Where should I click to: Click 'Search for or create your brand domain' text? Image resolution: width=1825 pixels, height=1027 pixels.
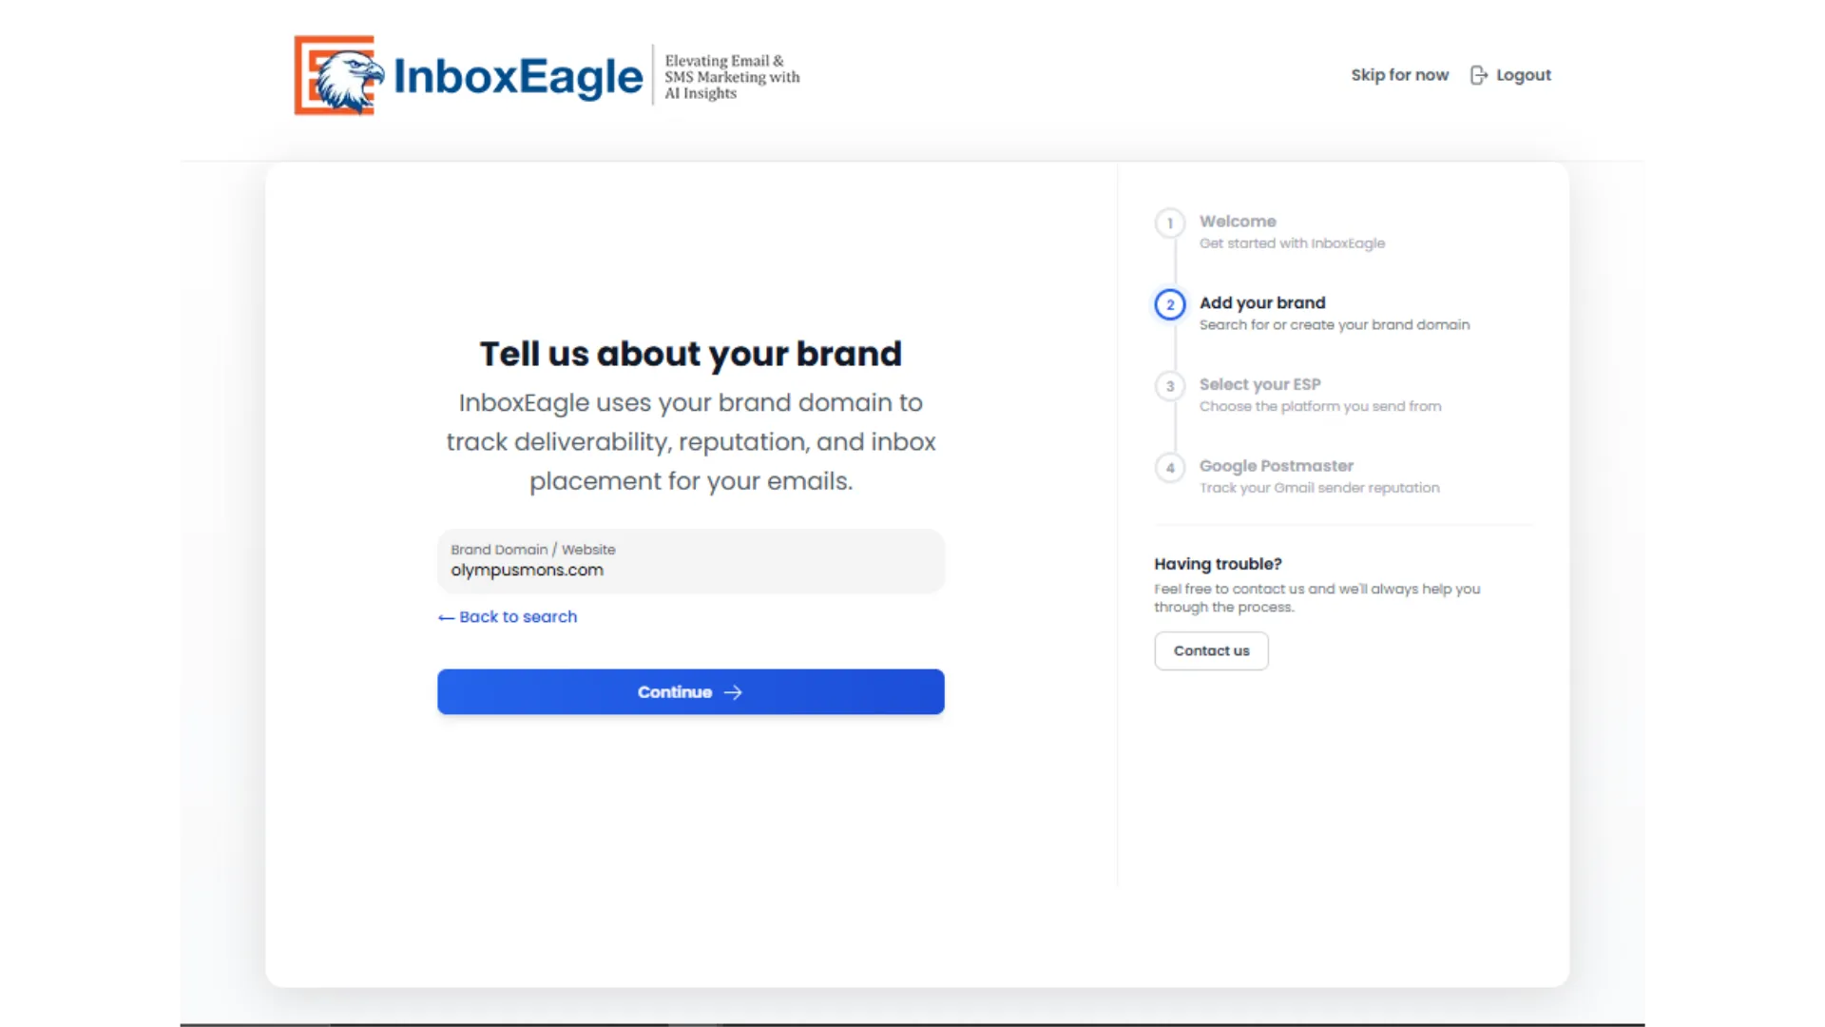pos(1334,325)
